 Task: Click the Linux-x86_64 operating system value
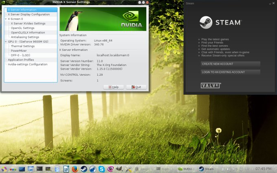pos(103,41)
